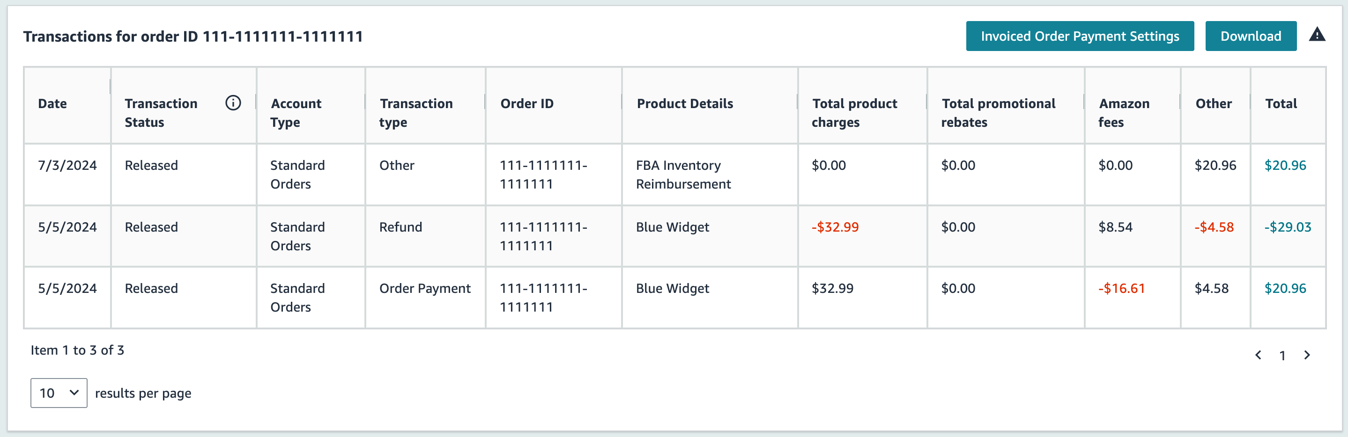
Task: Click the Product Details column header
Action: 684,103
